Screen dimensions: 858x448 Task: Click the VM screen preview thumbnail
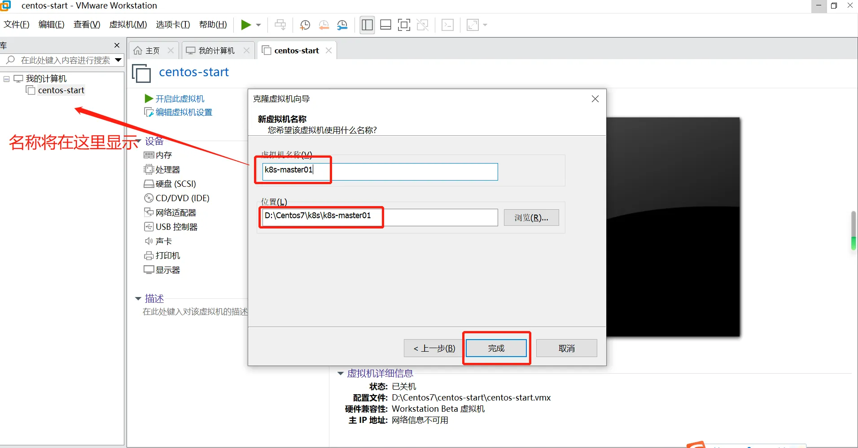tap(673, 227)
